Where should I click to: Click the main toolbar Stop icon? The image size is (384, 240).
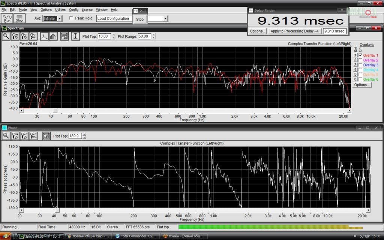point(19,18)
